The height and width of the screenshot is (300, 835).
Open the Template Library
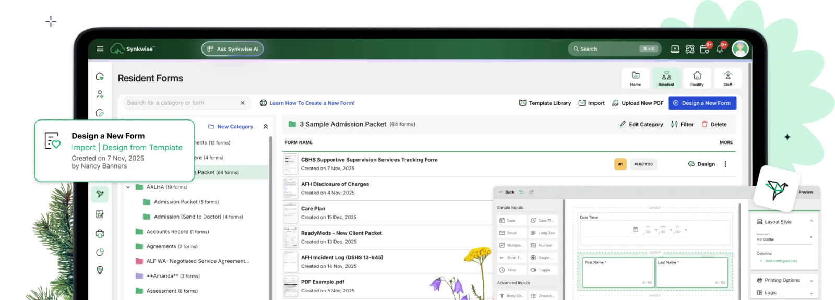[545, 103]
